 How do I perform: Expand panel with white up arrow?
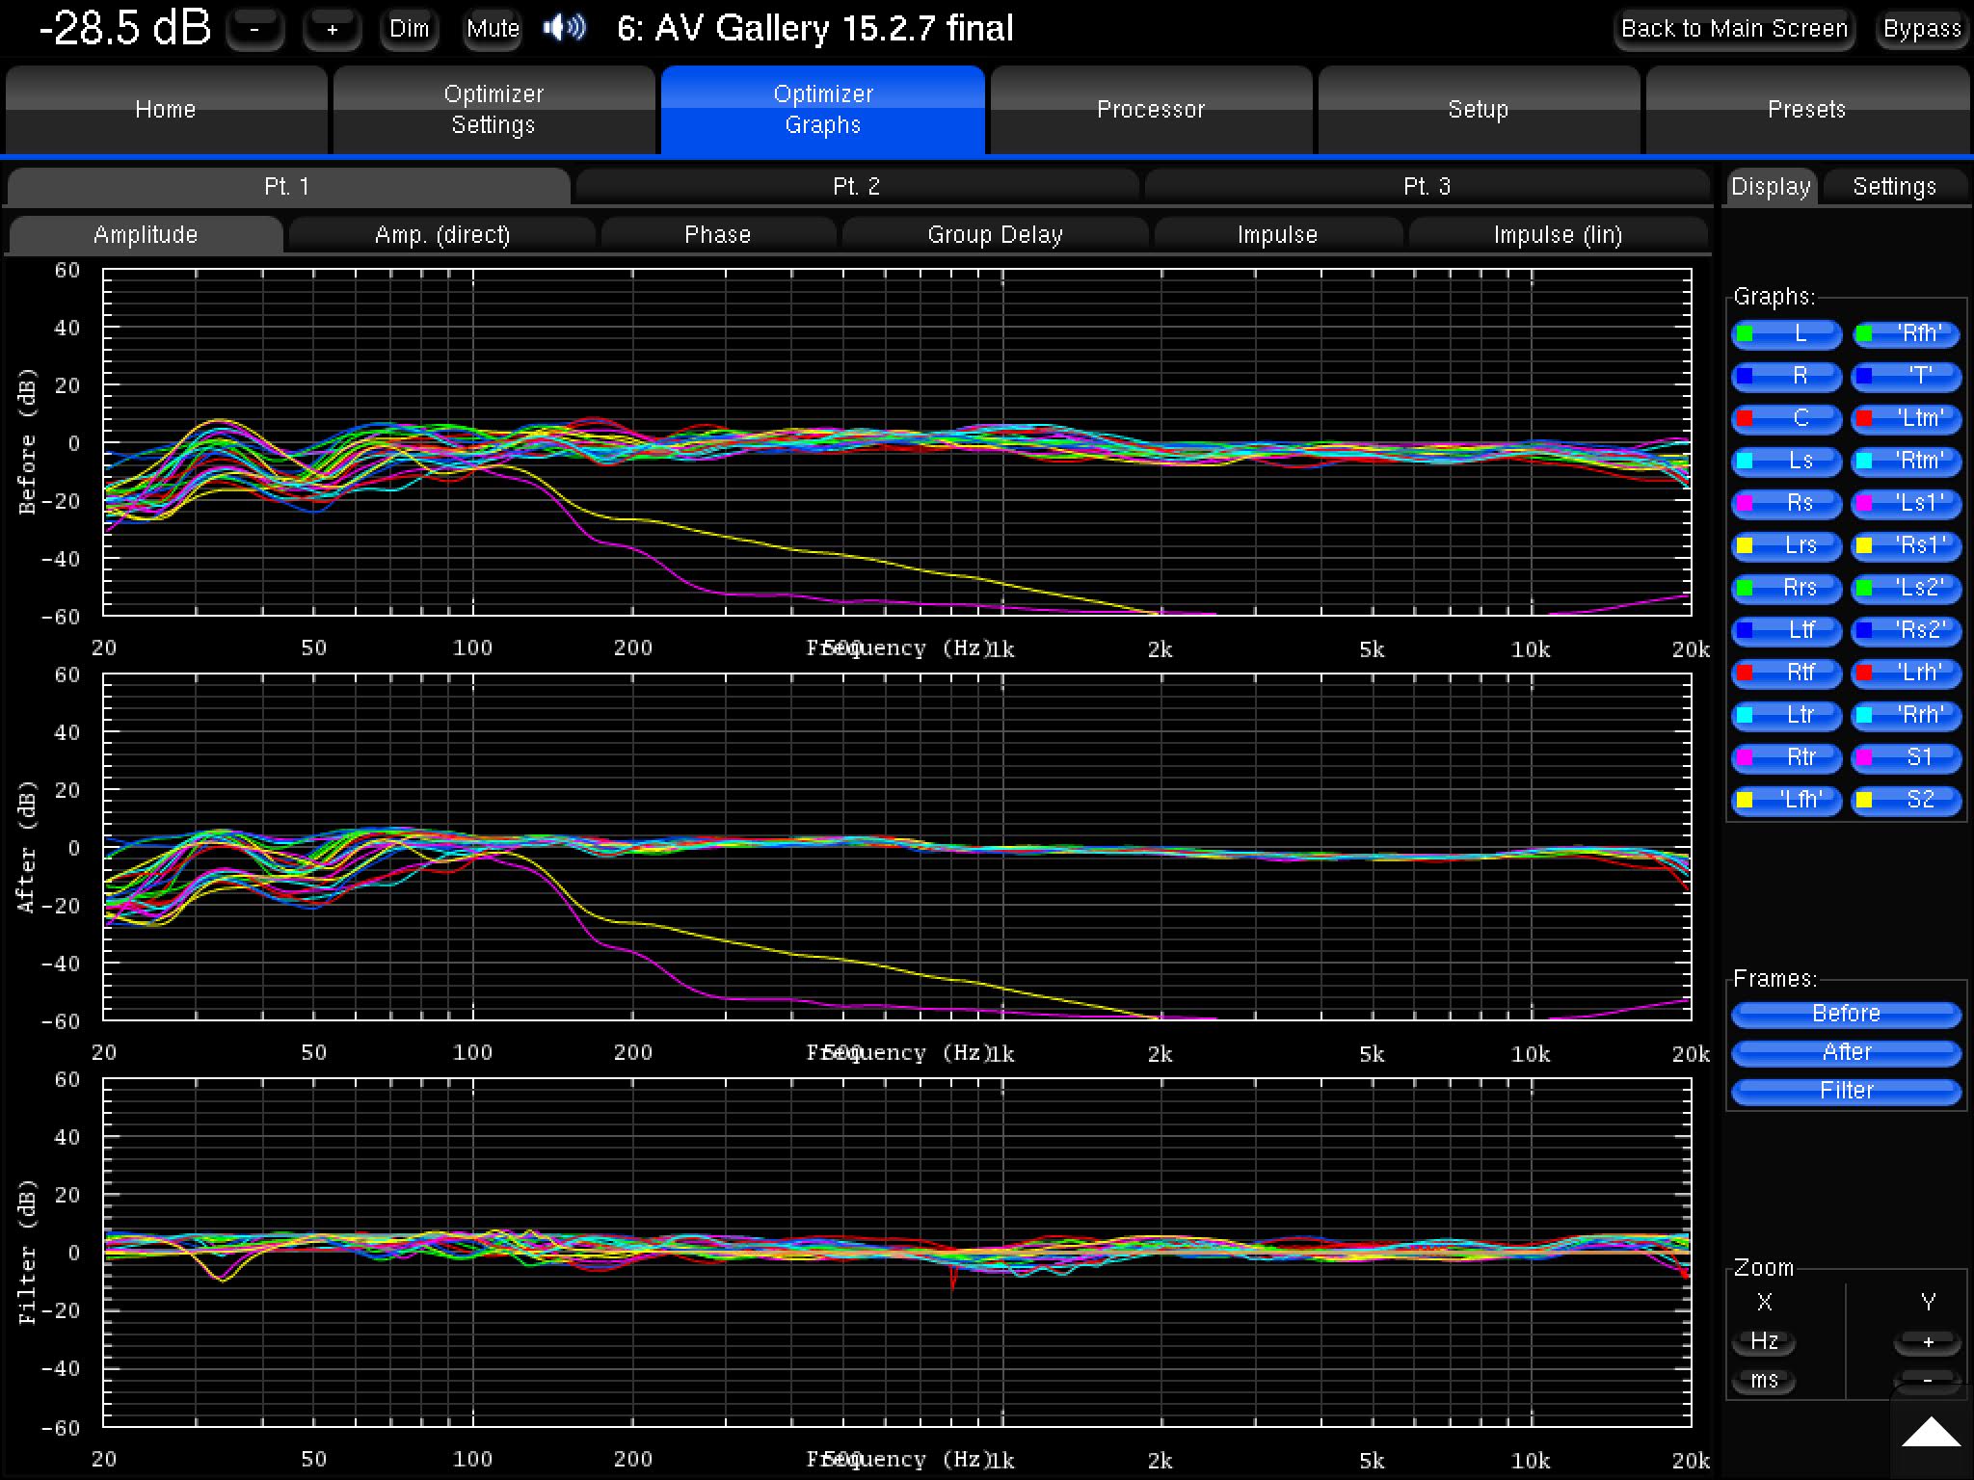(1931, 1432)
